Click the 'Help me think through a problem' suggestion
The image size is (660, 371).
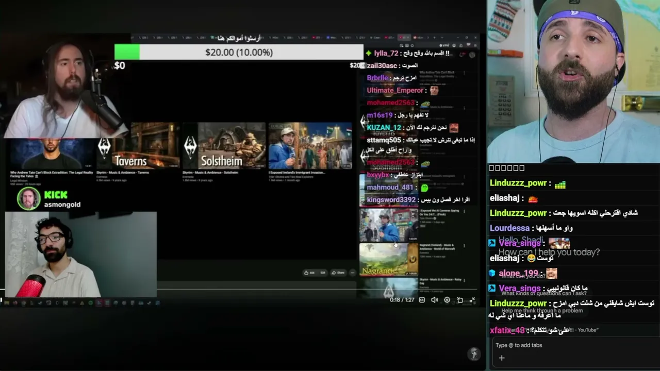pos(542,311)
